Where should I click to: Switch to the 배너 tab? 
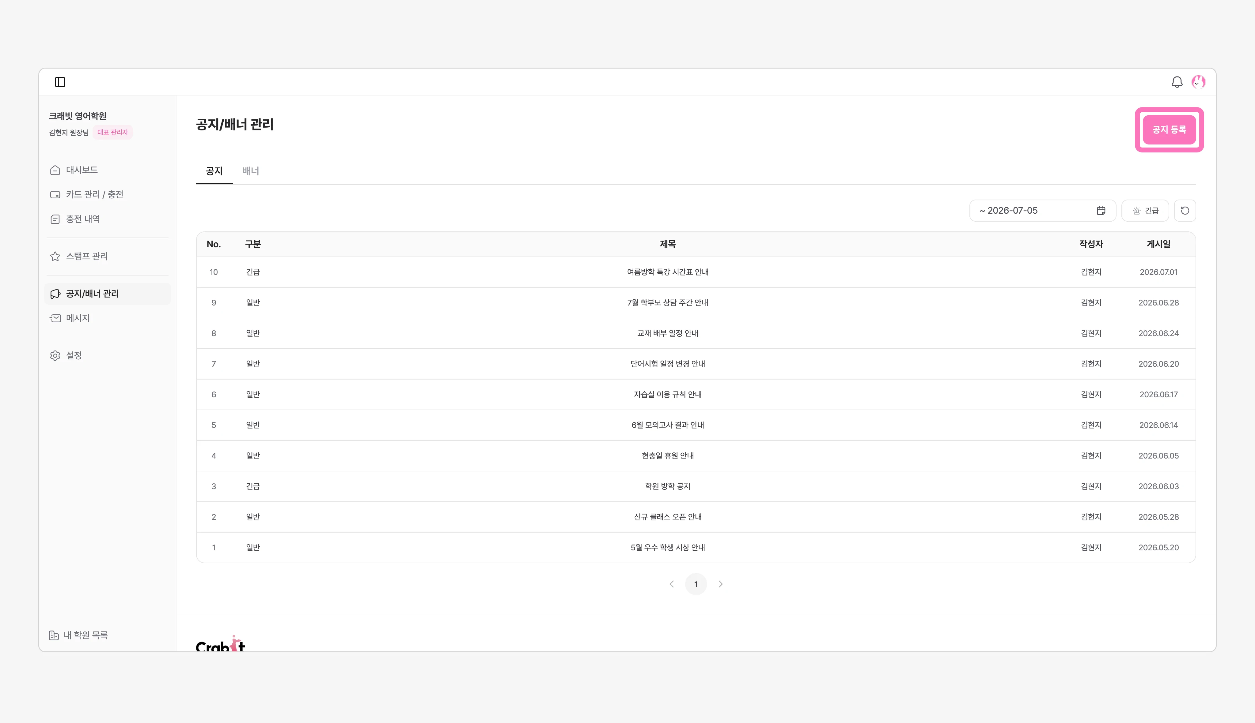(251, 171)
